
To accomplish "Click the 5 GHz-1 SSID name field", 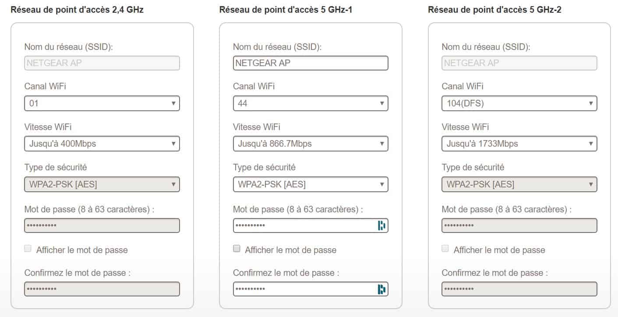I will pyautogui.click(x=311, y=63).
